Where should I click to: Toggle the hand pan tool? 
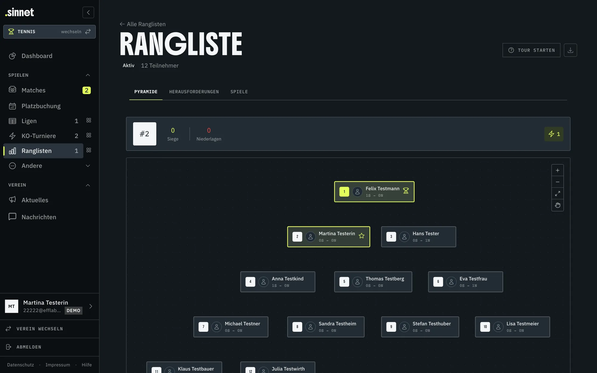557,205
